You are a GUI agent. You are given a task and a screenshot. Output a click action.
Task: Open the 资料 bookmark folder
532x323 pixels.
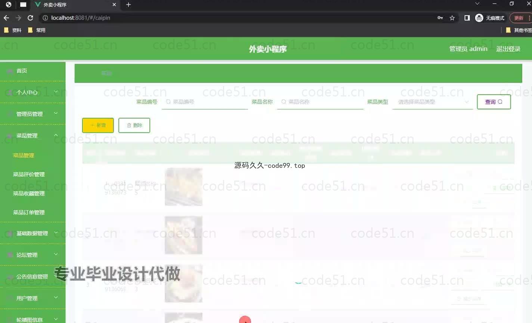pyautogui.click(x=13, y=30)
